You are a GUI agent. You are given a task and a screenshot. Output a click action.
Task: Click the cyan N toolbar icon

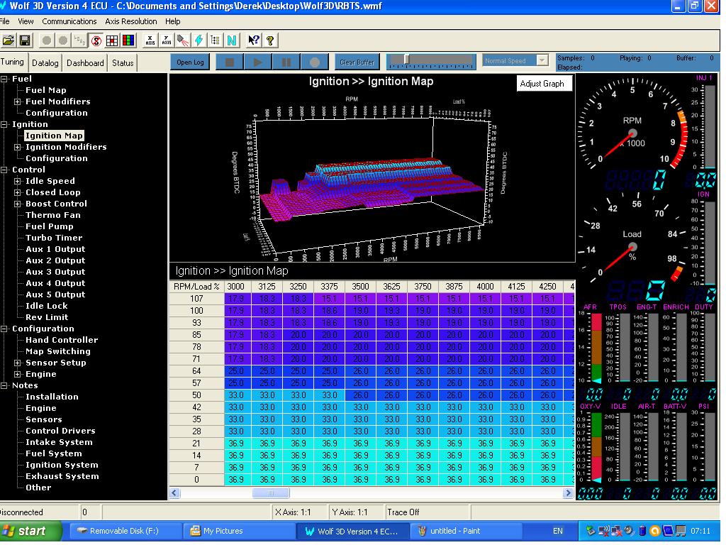(x=232, y=40)
